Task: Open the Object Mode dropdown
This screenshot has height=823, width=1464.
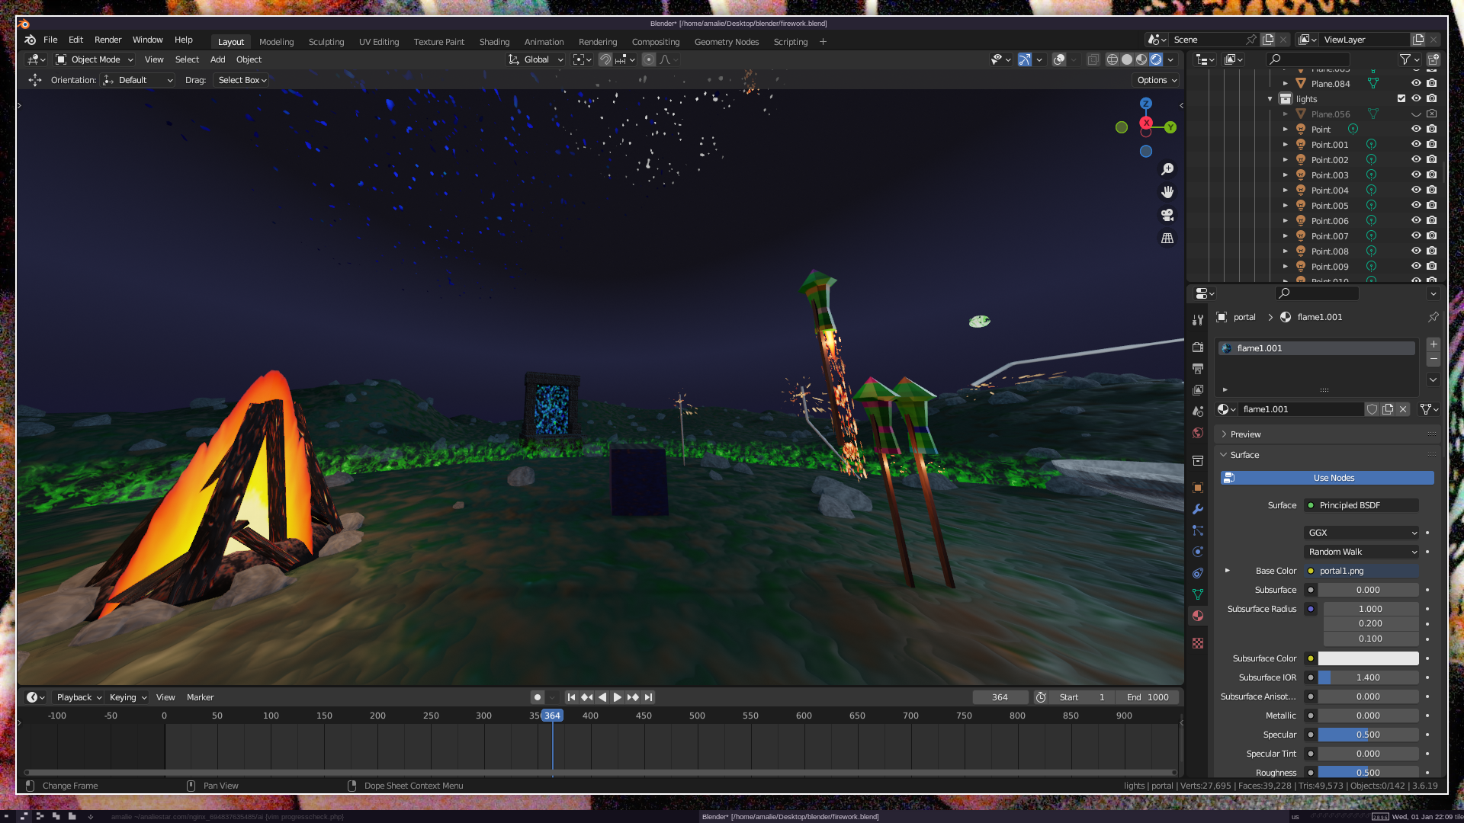Action: tap(95, 59)
